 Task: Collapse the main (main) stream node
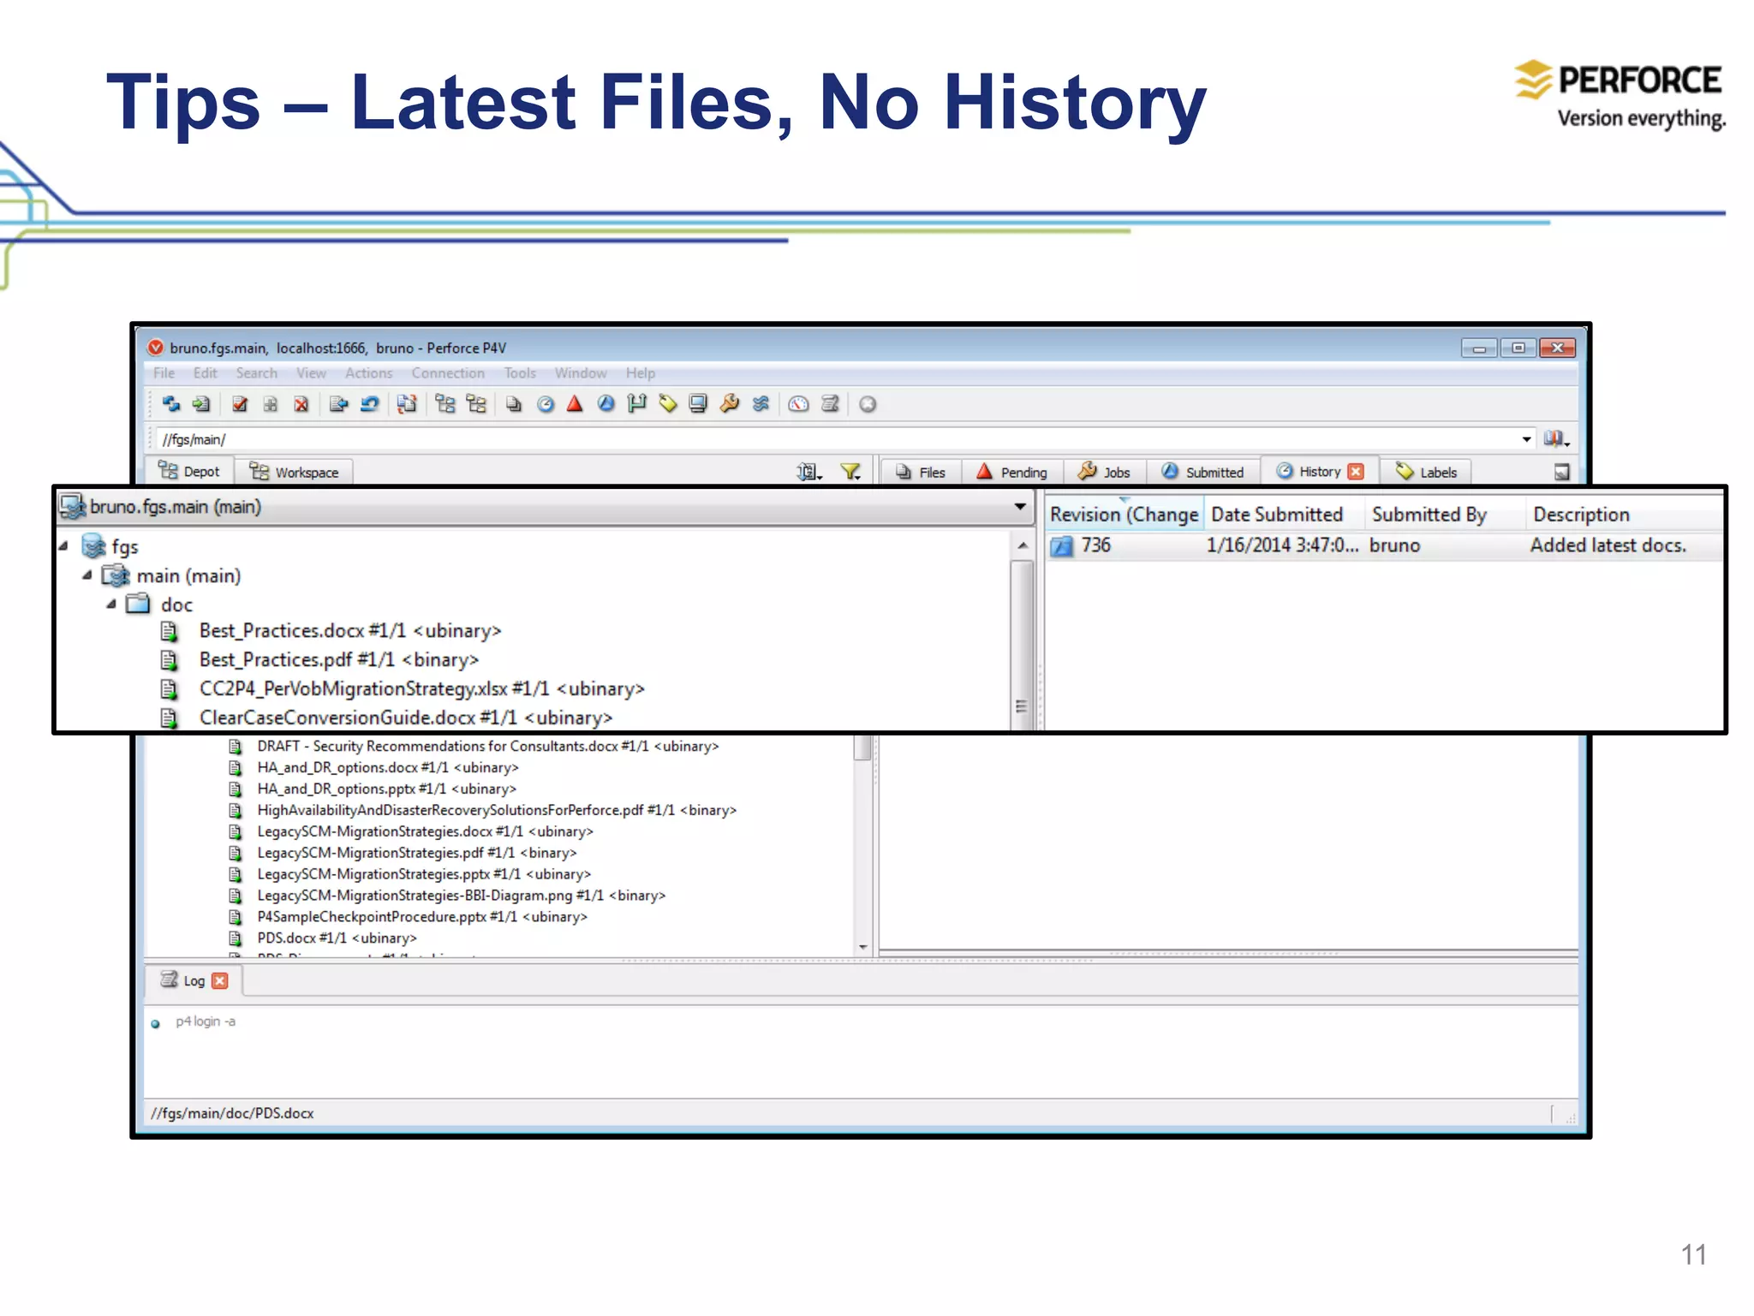tap(87, 575)
